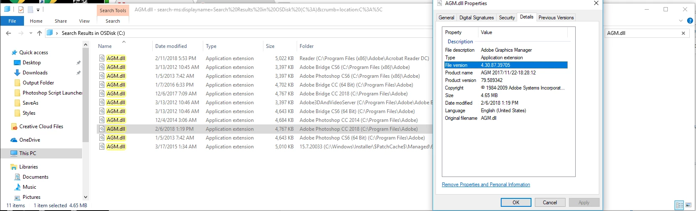This screenshot has height=211, width=696.
Task: Switch to Digital Signatures tab
Action: tap(476, 18)
